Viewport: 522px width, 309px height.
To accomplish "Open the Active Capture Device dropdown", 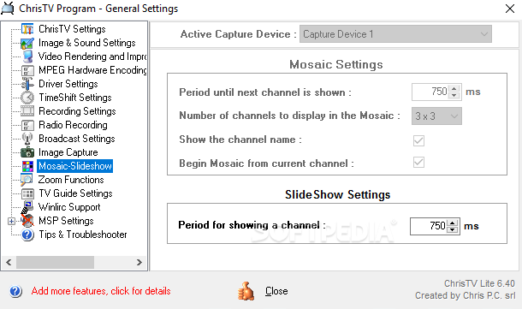I will coord(395,34).
